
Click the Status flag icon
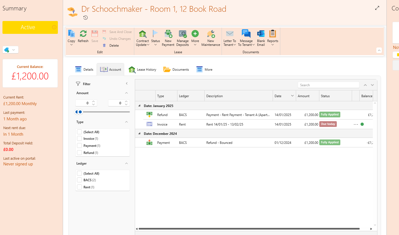155,34
